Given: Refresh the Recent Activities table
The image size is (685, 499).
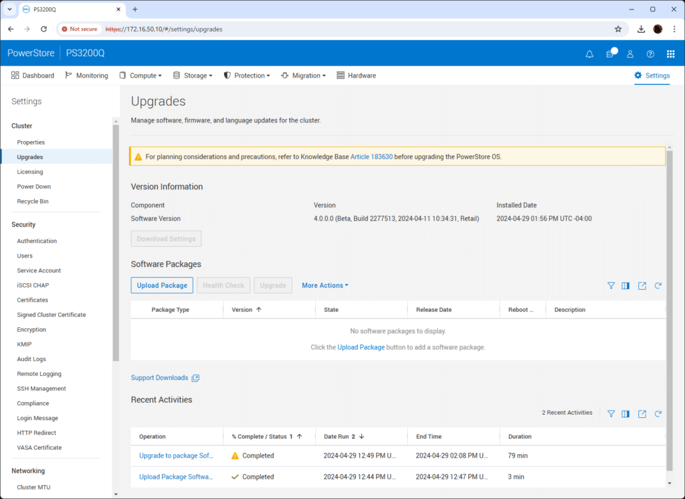Looking at the screenshot, I should (658, 414).
